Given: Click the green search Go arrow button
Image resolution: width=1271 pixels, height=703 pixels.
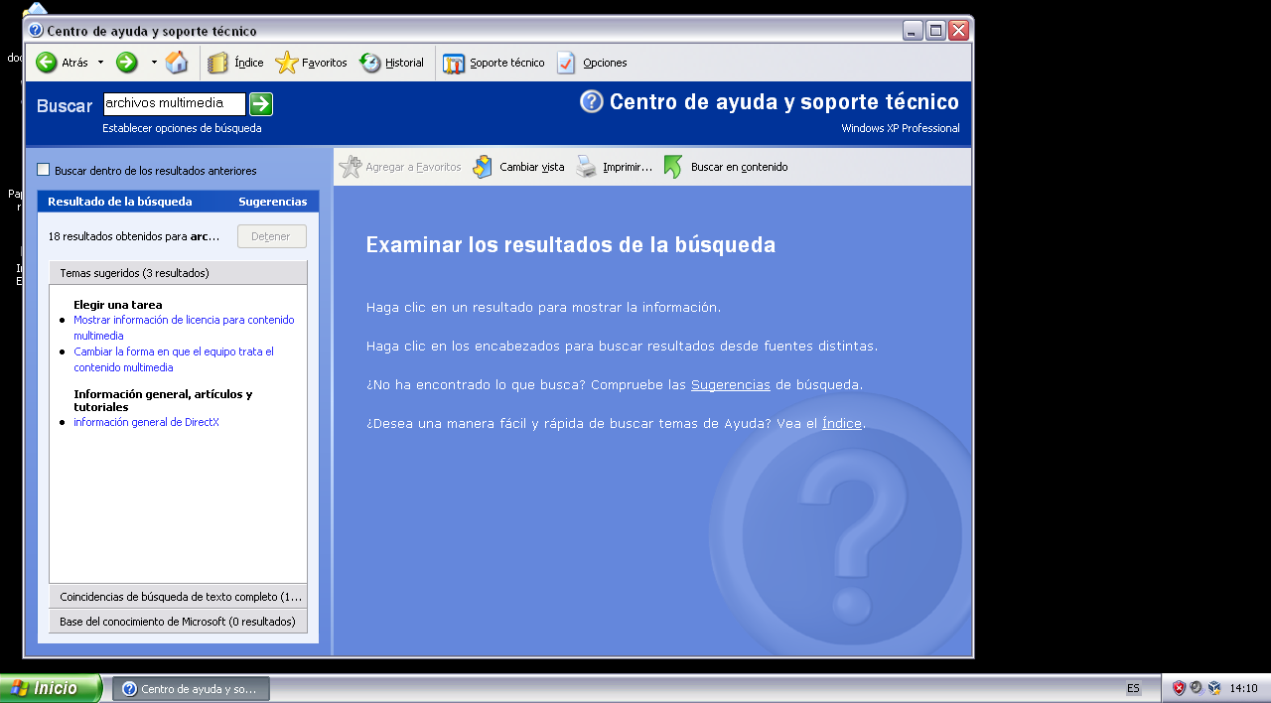Looking at the screenshot, I should 260,104.
